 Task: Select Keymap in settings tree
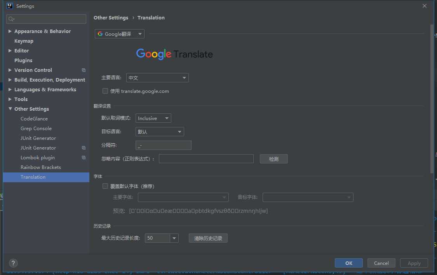pyautogui.click(x=24, y=41)
